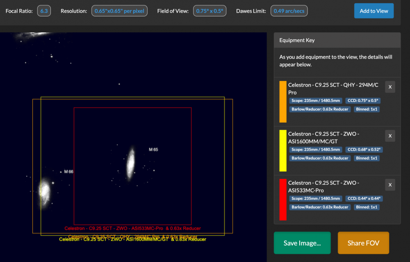This screenshot has height=262, width=410.
Task: Click the Dawes Limit 0.49 arc/secs box
Action: click(x=289, y=11)
